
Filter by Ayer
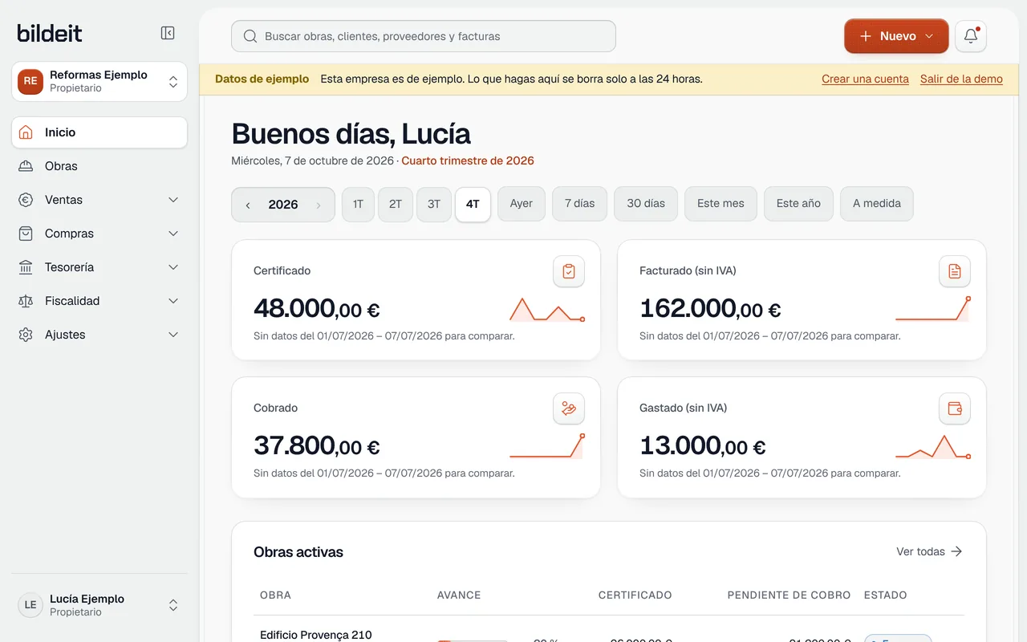pyautogui.click(x=522, y=203)
